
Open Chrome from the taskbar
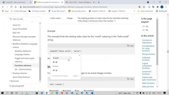47,93
